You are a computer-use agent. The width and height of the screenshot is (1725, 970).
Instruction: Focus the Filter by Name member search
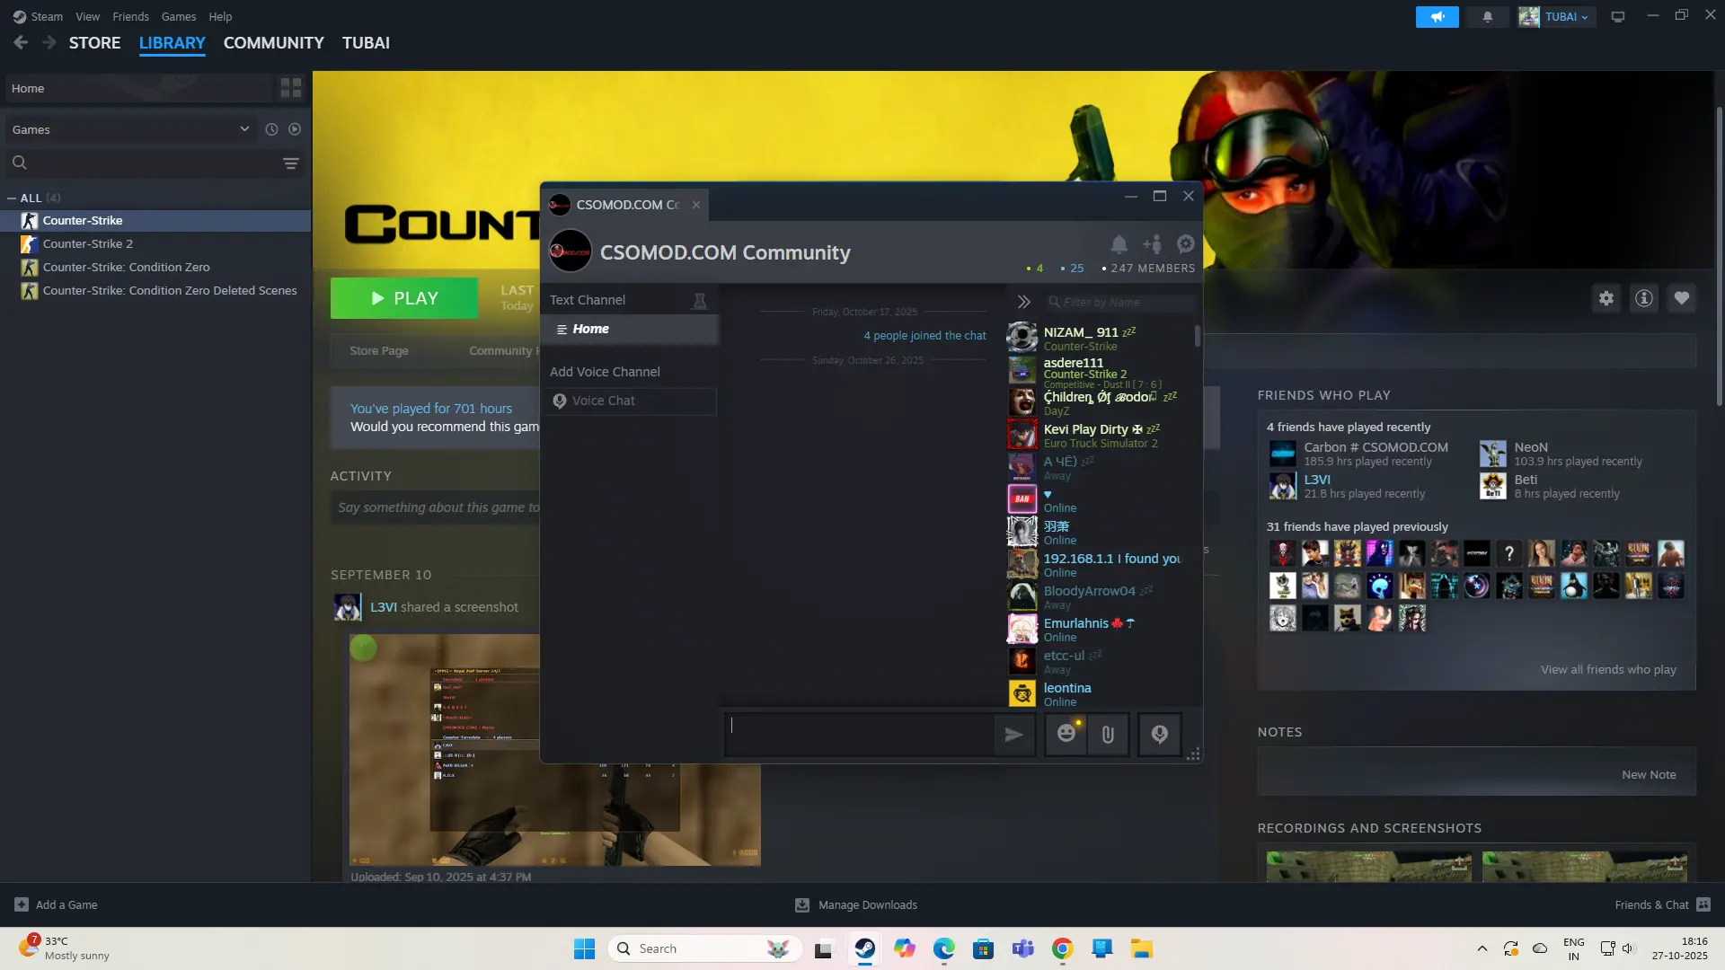click(x=1123, y=302)
